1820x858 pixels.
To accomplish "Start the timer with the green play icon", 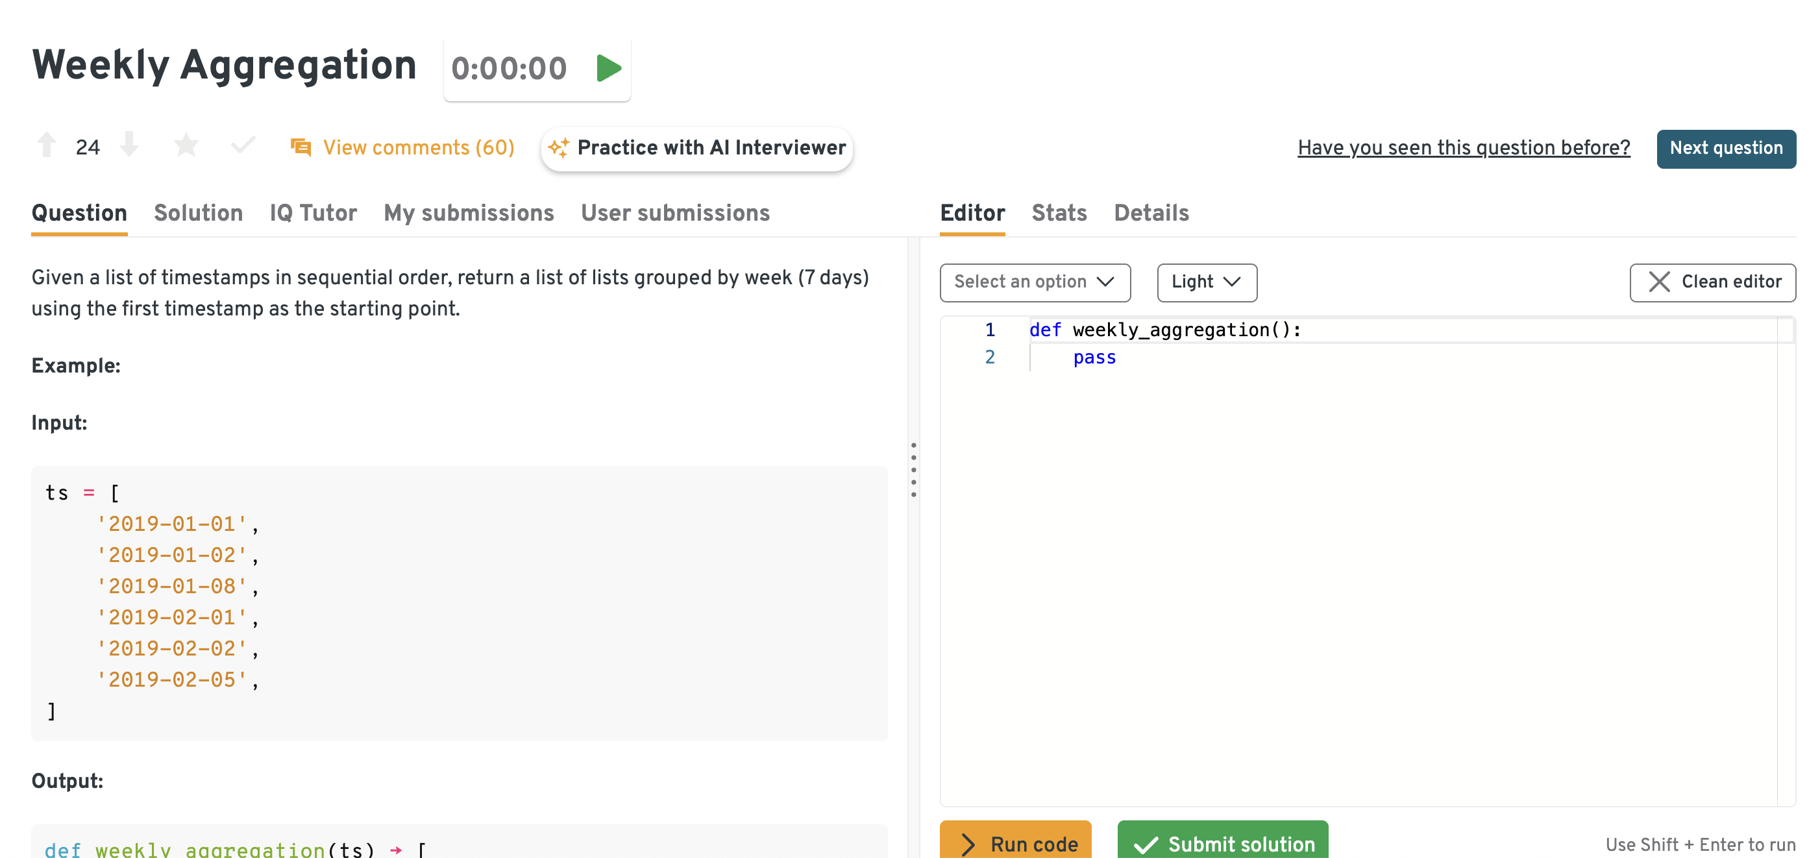I will (608, 69).
